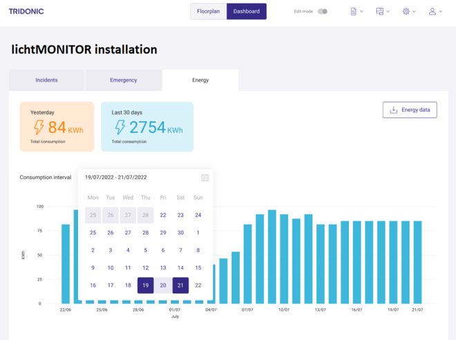This screenshot has height=340, width=456.
Task: Click the settings gear icon
Action: 406,12
